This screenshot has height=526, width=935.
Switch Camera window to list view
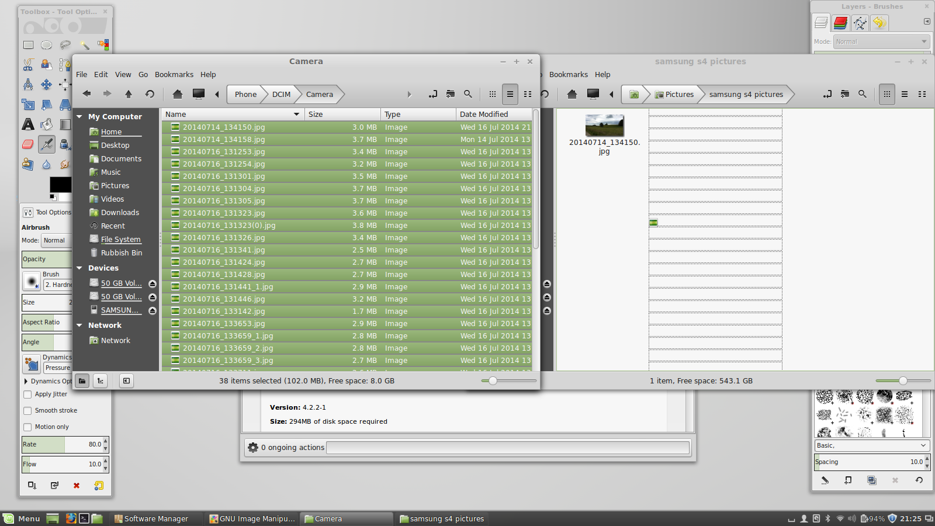tap(510, 94)
